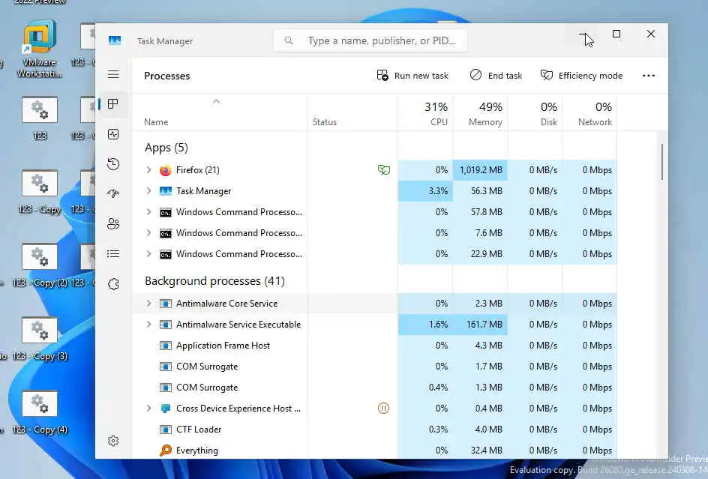Click the Everything process icon
Viewport: 708px width, 479px height.
pyautogui.click(x=165, y=450)
